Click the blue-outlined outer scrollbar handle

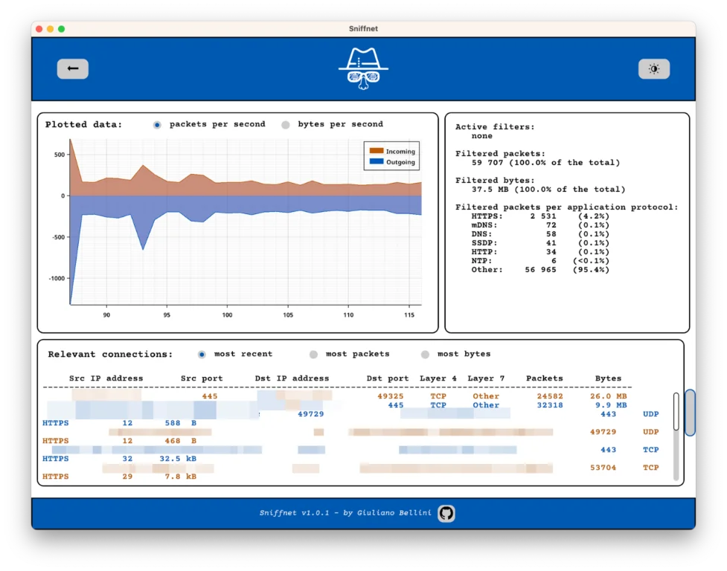[x=690, y=413]
